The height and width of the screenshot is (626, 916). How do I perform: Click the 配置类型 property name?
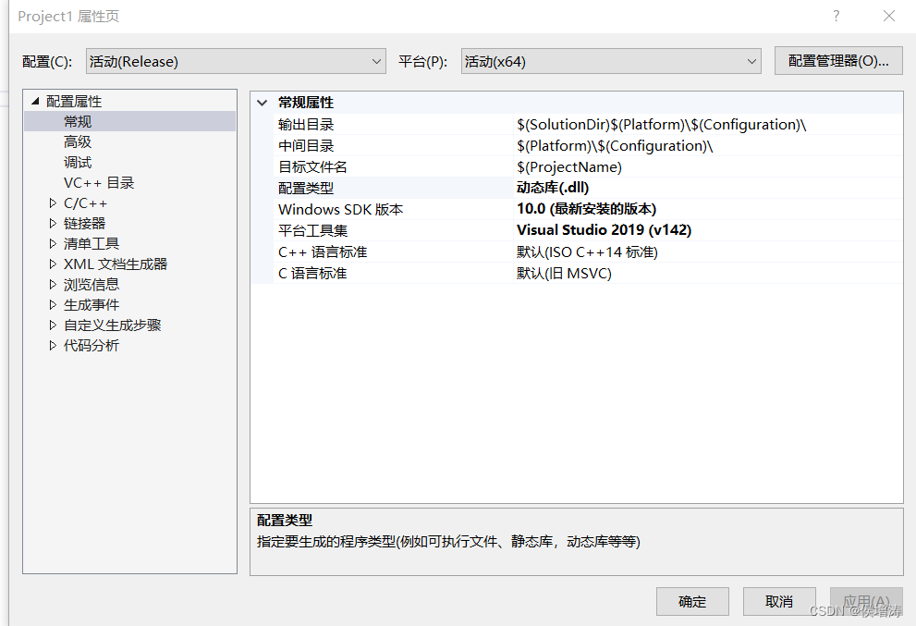pos(306,189)
